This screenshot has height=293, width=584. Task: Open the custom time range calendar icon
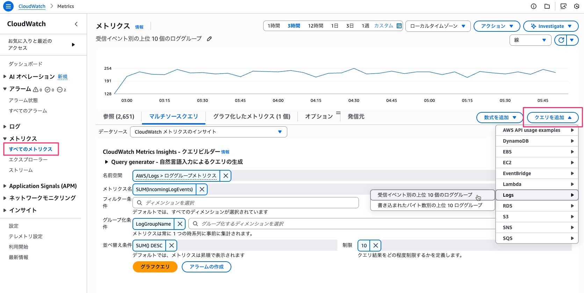pos(399,26)
